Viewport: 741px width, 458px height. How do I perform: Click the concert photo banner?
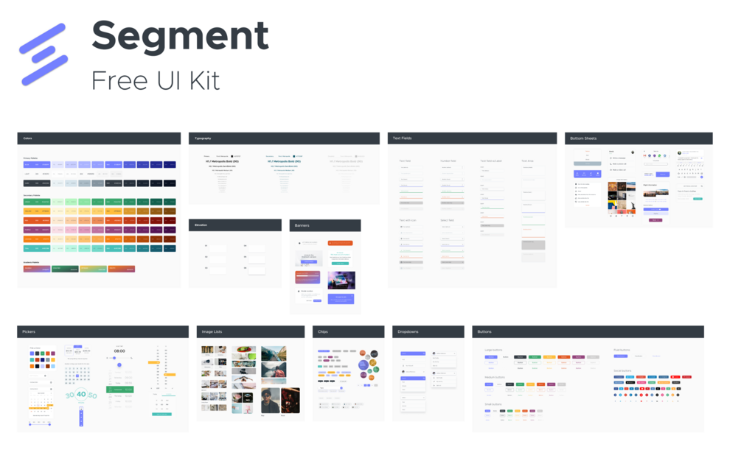click(x=341, y=281)
